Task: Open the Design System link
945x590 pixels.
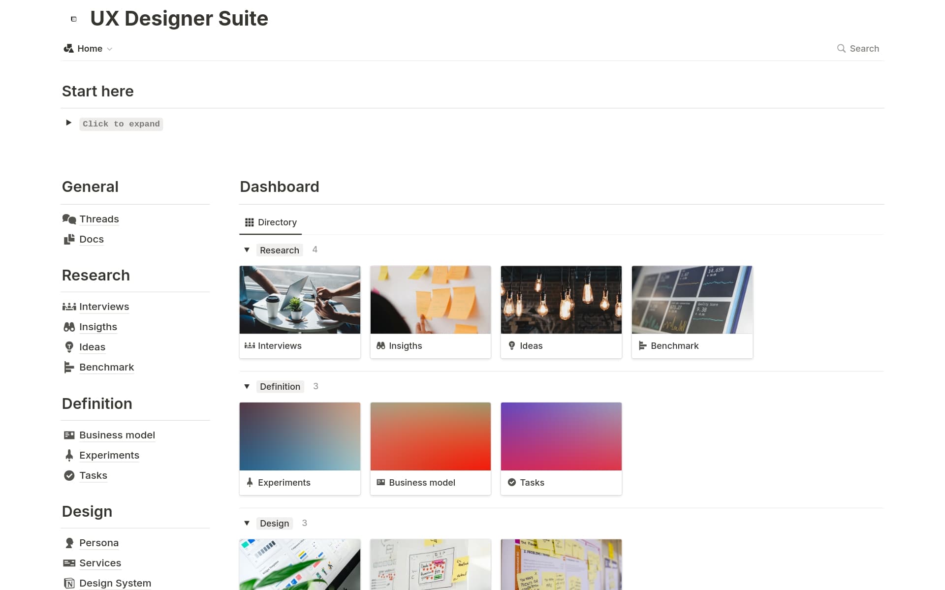Action: [x=115, y=583]
